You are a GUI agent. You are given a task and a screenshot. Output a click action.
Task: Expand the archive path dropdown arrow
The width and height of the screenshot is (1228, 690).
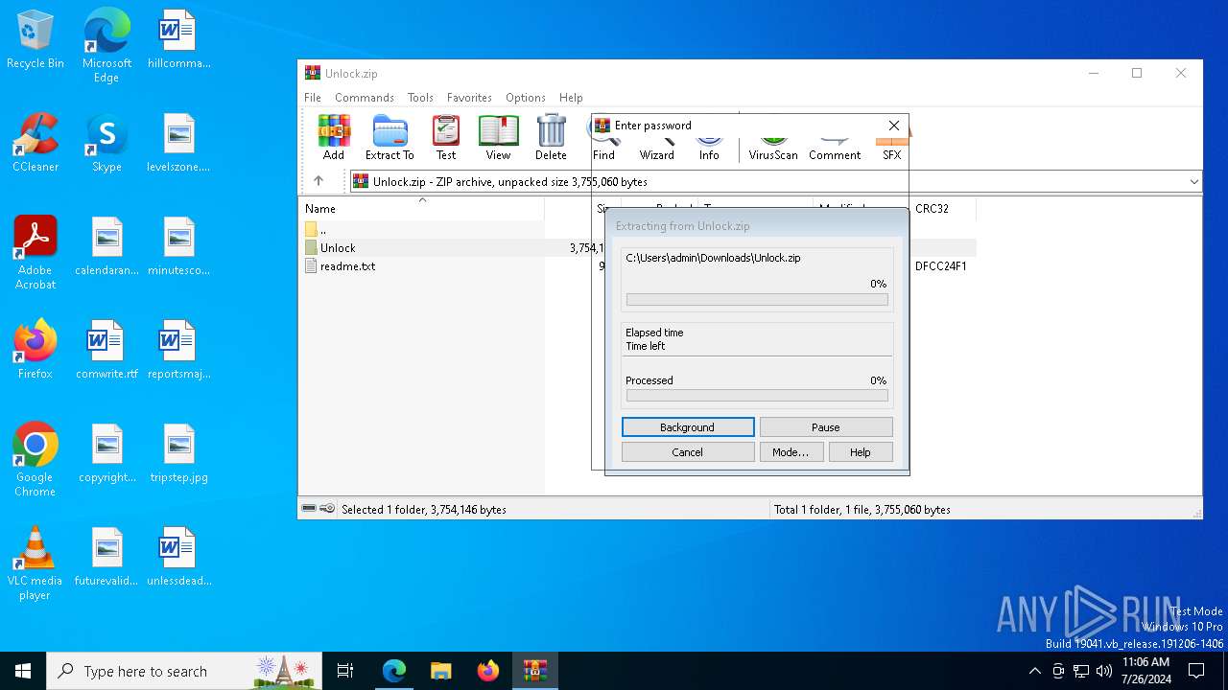[1193, 181]
